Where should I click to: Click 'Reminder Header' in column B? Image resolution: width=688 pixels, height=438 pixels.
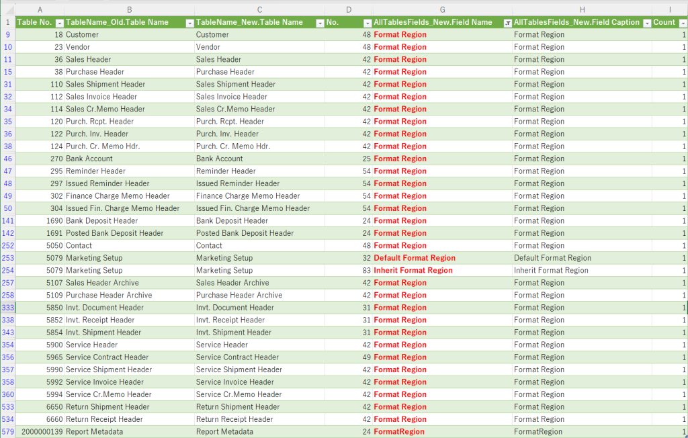coord(130,171)
